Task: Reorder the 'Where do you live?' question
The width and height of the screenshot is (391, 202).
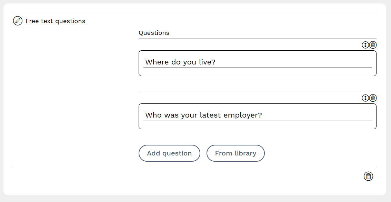Action: 365,45
